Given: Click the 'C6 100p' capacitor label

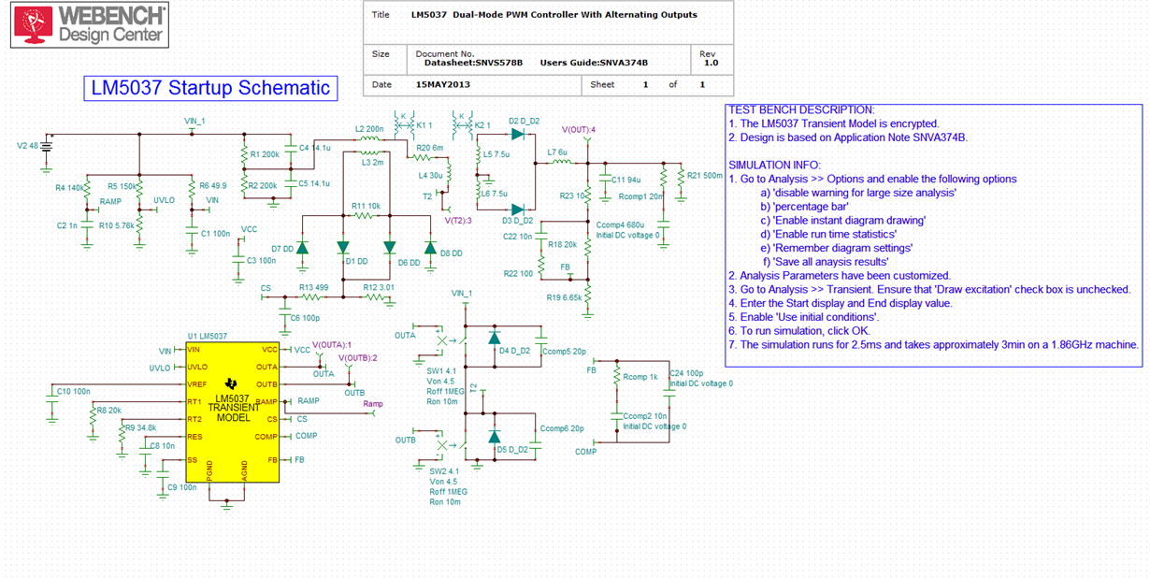Looking at the screenshot, I should [305, 319].
